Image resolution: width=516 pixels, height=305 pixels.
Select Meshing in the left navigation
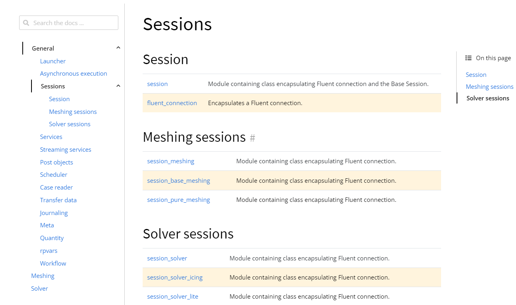(43, 276)
